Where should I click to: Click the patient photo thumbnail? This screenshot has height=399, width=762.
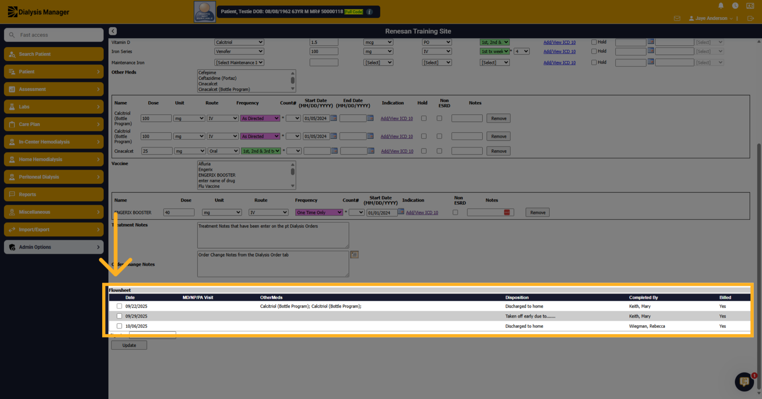pos(205,12)
